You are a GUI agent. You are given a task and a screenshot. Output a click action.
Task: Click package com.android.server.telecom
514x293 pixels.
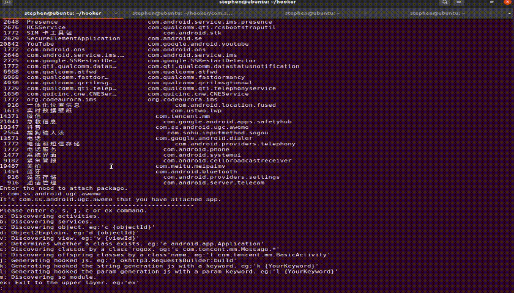point(214,183)
